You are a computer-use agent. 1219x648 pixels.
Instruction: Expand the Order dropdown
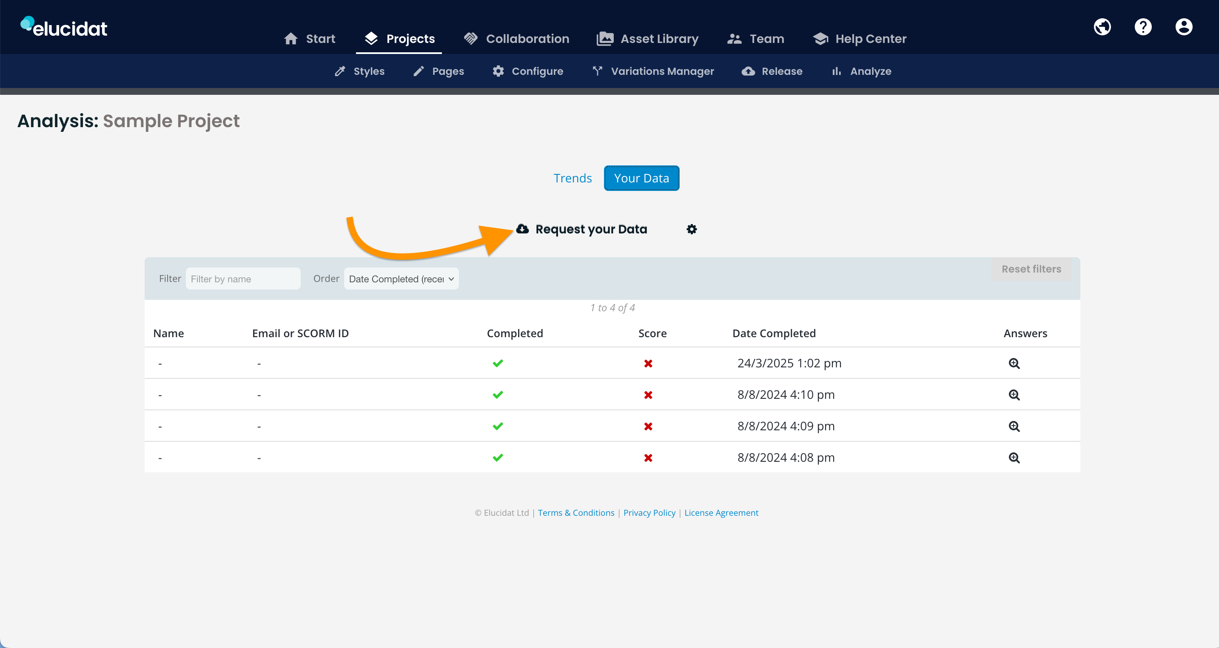click(x=401, y=279)
